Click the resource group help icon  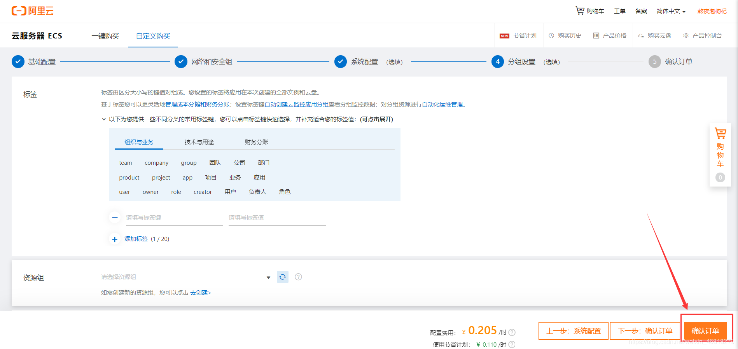tap(298, 277)
